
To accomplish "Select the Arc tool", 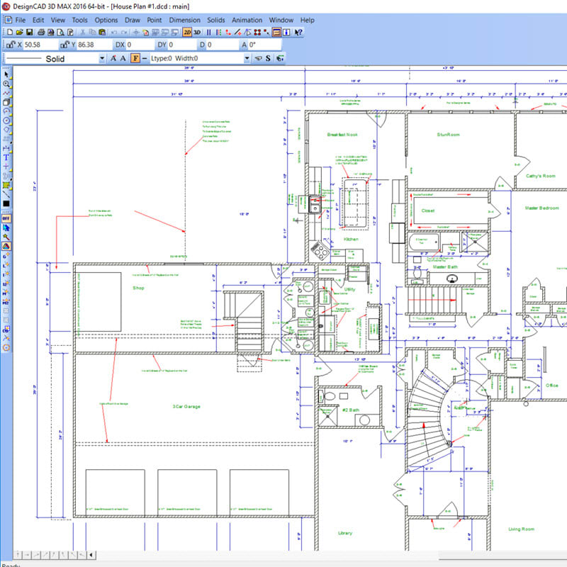I will pyautogui.click(x=6, y=111).
